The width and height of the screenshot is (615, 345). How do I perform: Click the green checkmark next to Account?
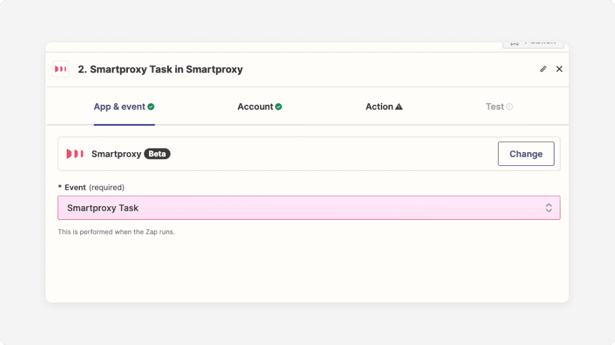click(x=279, y=107)
